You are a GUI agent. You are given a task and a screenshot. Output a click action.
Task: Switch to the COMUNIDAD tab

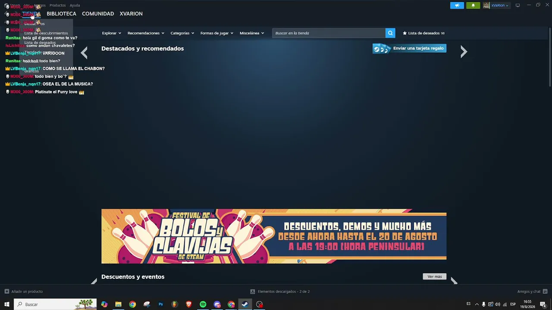pos(98,14)
